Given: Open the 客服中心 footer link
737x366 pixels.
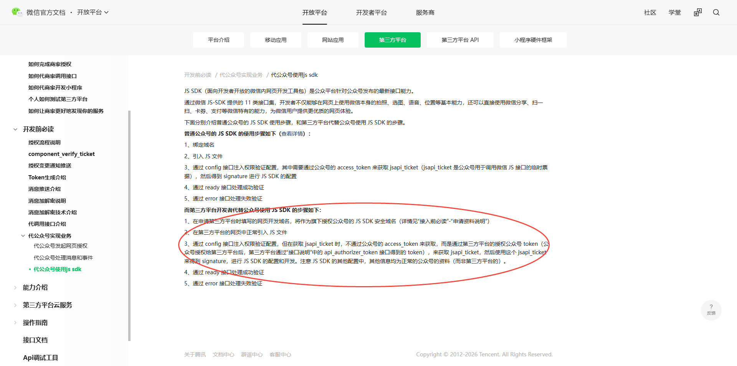Looking at the screenshot, I should (280, 354).
